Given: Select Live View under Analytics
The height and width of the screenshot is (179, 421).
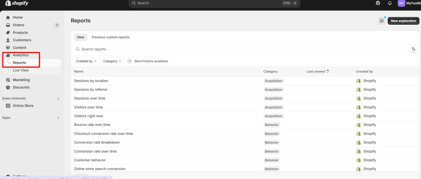Looking at the screenshot, I should click(21, 70).
